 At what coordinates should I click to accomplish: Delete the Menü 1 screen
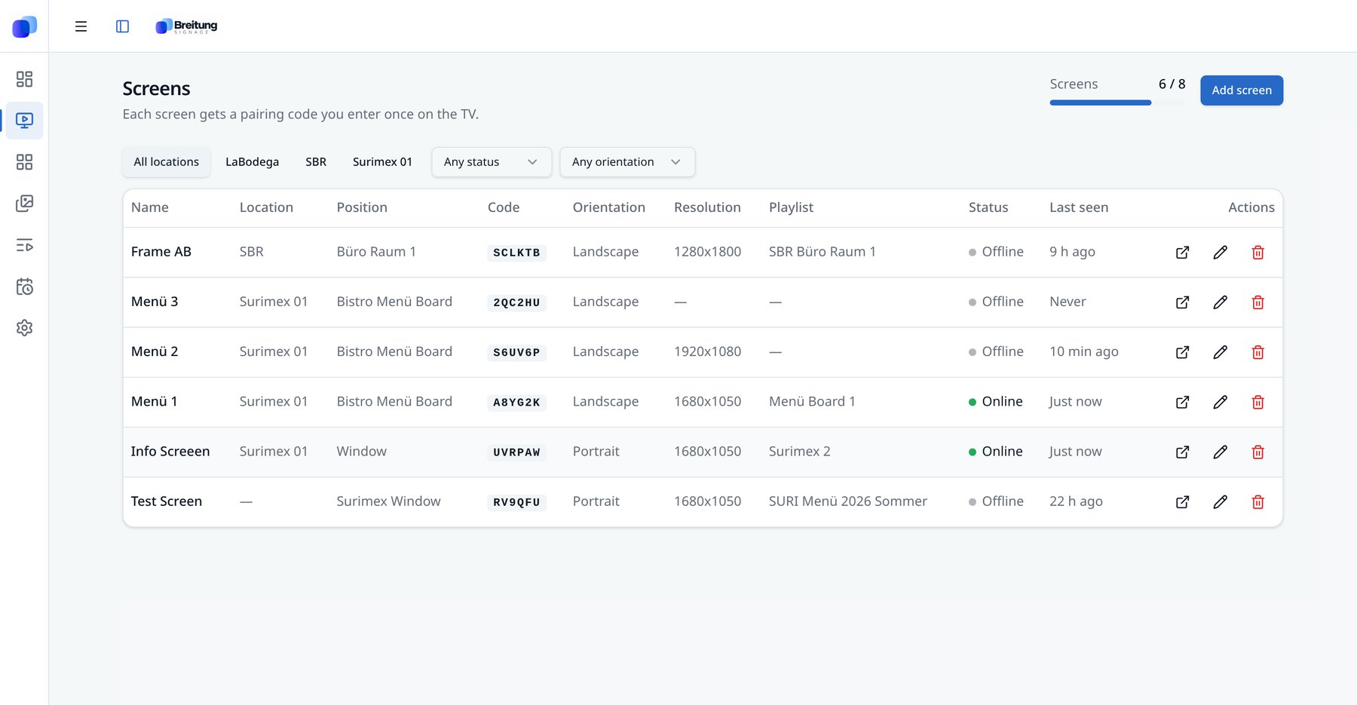[1257, 402]
